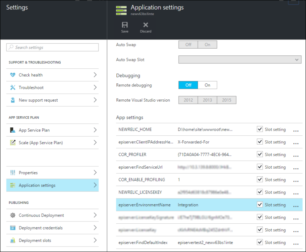Open Continuous Deployment settings

(41, 215)
